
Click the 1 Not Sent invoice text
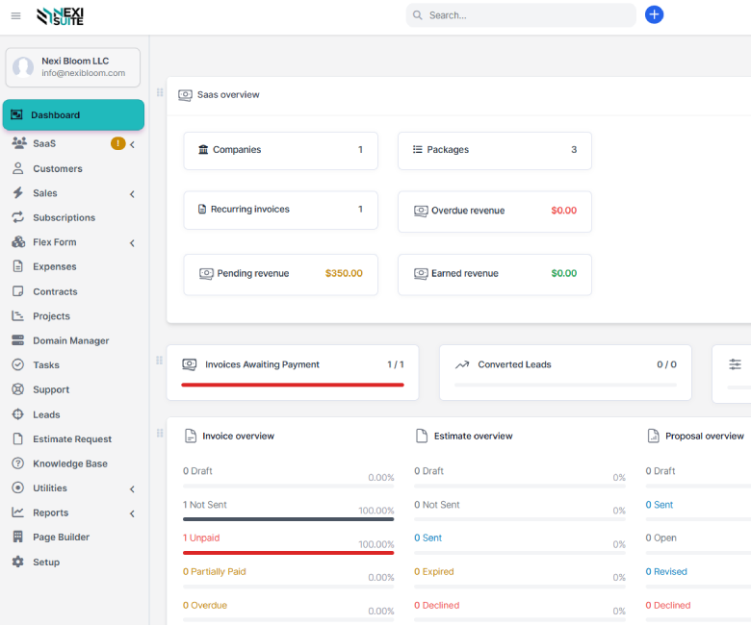click(x=204, y=505)
